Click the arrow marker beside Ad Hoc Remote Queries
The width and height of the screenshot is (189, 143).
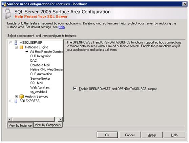(x=27, y=52)
